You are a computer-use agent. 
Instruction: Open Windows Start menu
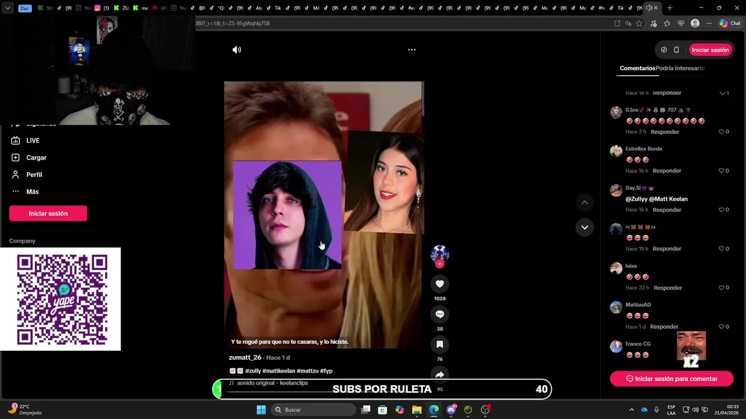point(261,410)
